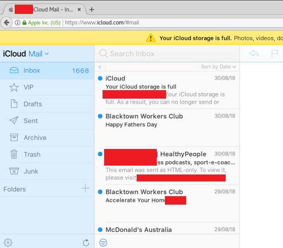The image size is (283, 248).
Task: Open the Drafts folder
Action: (47, 104)
